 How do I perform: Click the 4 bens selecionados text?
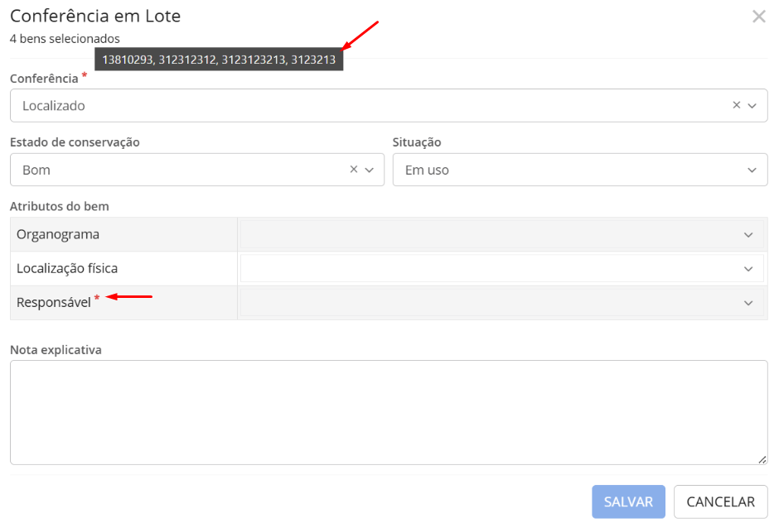tap(65, 39)
